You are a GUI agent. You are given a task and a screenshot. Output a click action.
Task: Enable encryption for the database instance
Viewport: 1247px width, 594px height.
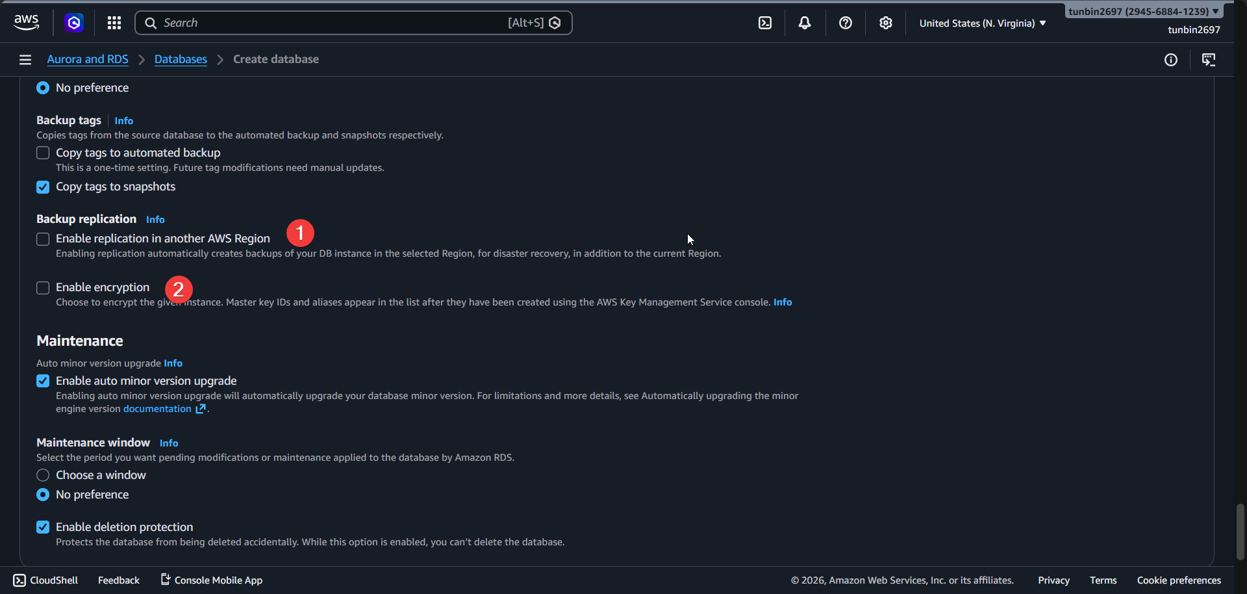pyautogui.click(x=42, y=287)
